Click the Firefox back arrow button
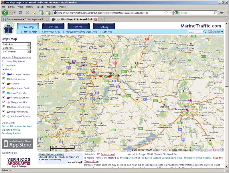The height and width of the screenshot is (173, 229). pos(5,13)
